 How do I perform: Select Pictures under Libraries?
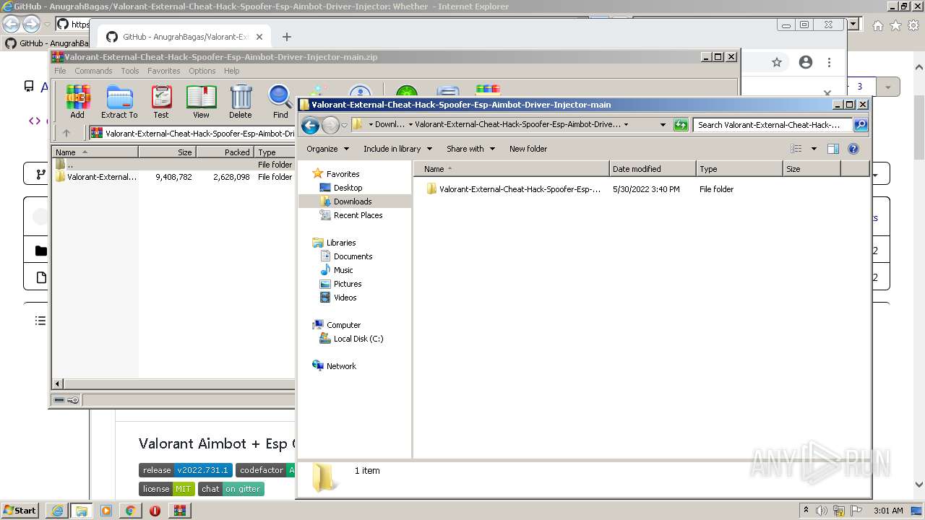[348, 284]
